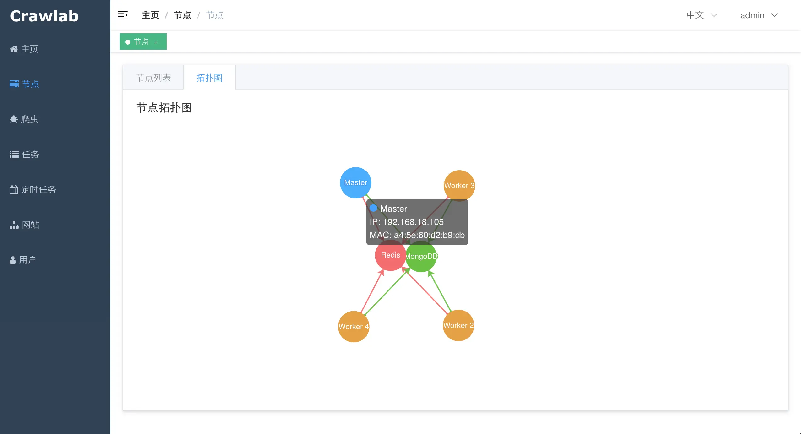Toggle sidebar with hamburger icon
The height and width of the screenshot is (434, 801).
point(123,15)
